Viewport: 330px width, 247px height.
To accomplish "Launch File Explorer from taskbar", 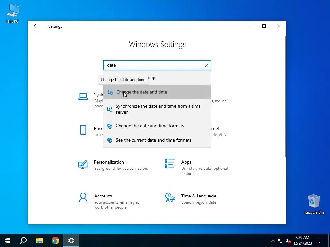I will click(x=39, y=241).
